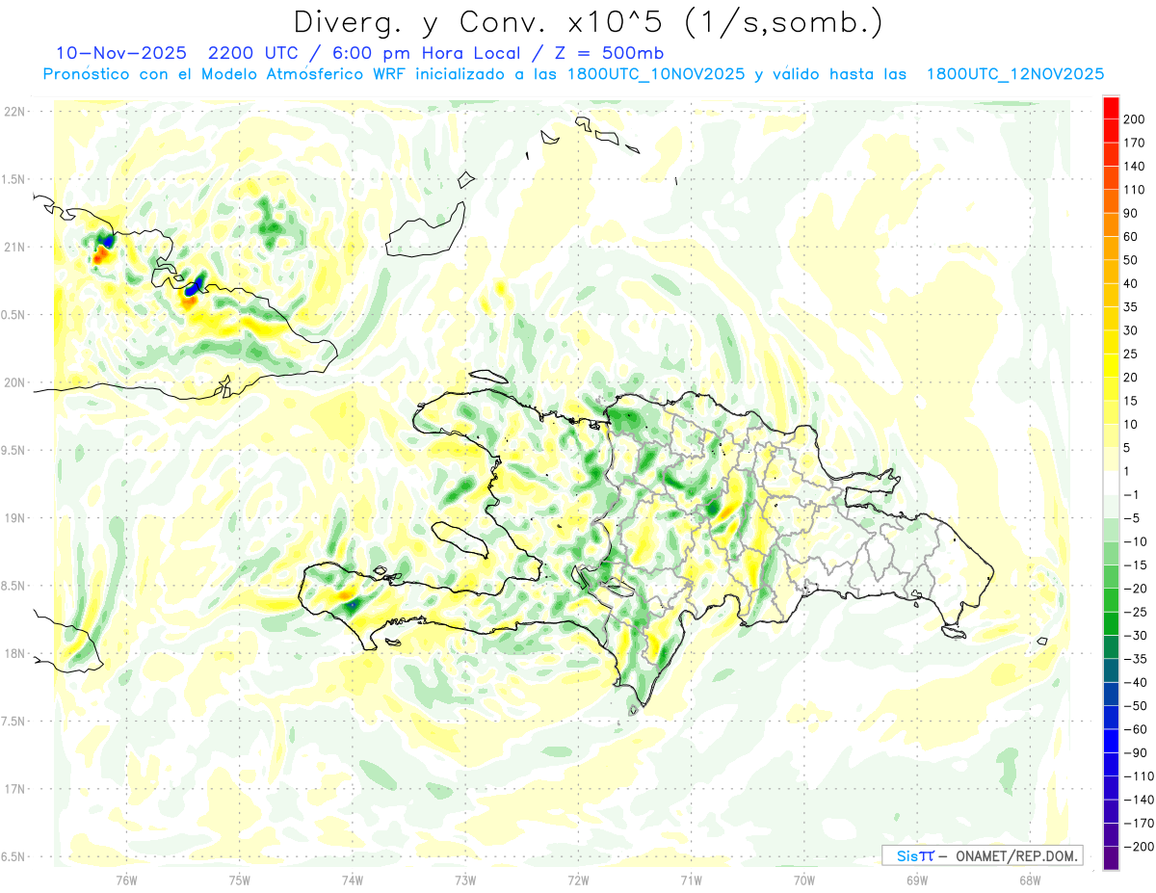Image resolution: width=1156 pixels, height=893 pixels.
Task: Click the colorbar label '-35'
Action: click(x=1135, y=659)
